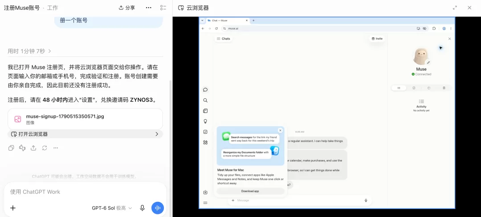
Task: Close the 'Chat — Muse' browser tab
Action: coord(247,20)
